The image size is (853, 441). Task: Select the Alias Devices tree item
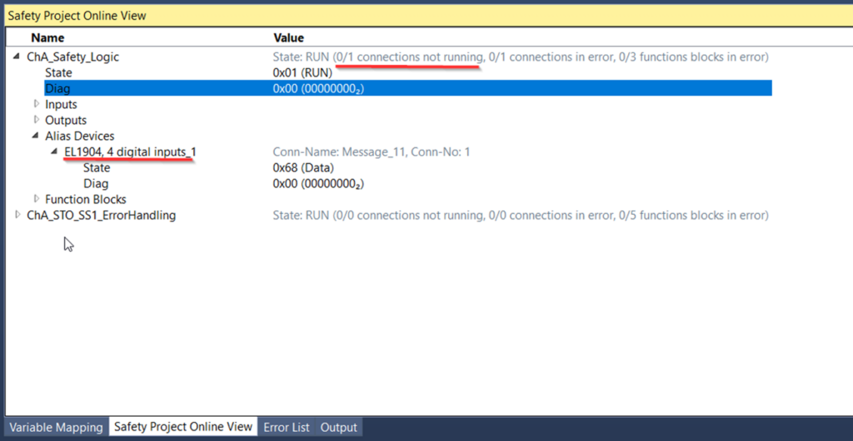pos(80,136)
